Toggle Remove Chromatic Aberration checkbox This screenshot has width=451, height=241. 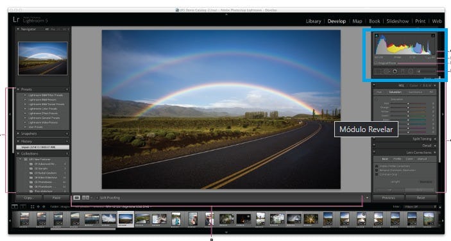click(x=377, y=170)
